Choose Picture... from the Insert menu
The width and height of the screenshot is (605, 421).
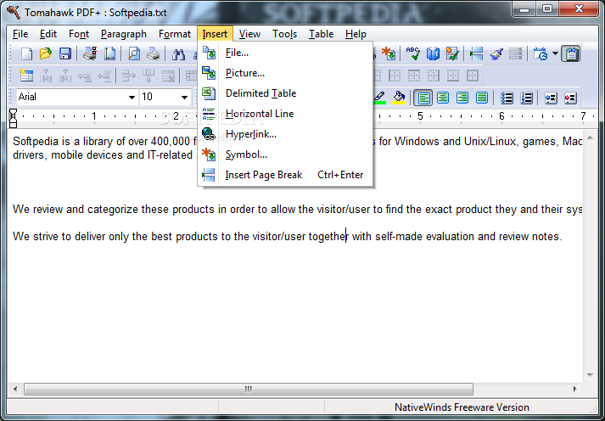point(285,73)
